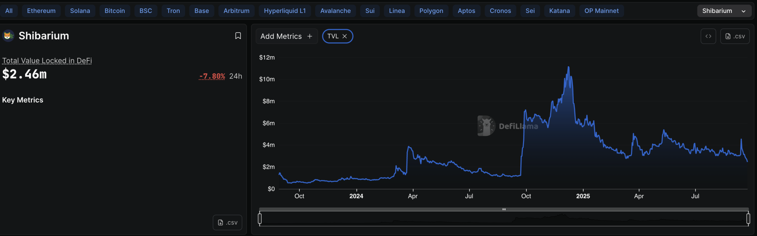
Task: Open the embed code icon button
Action: point(708,36)
